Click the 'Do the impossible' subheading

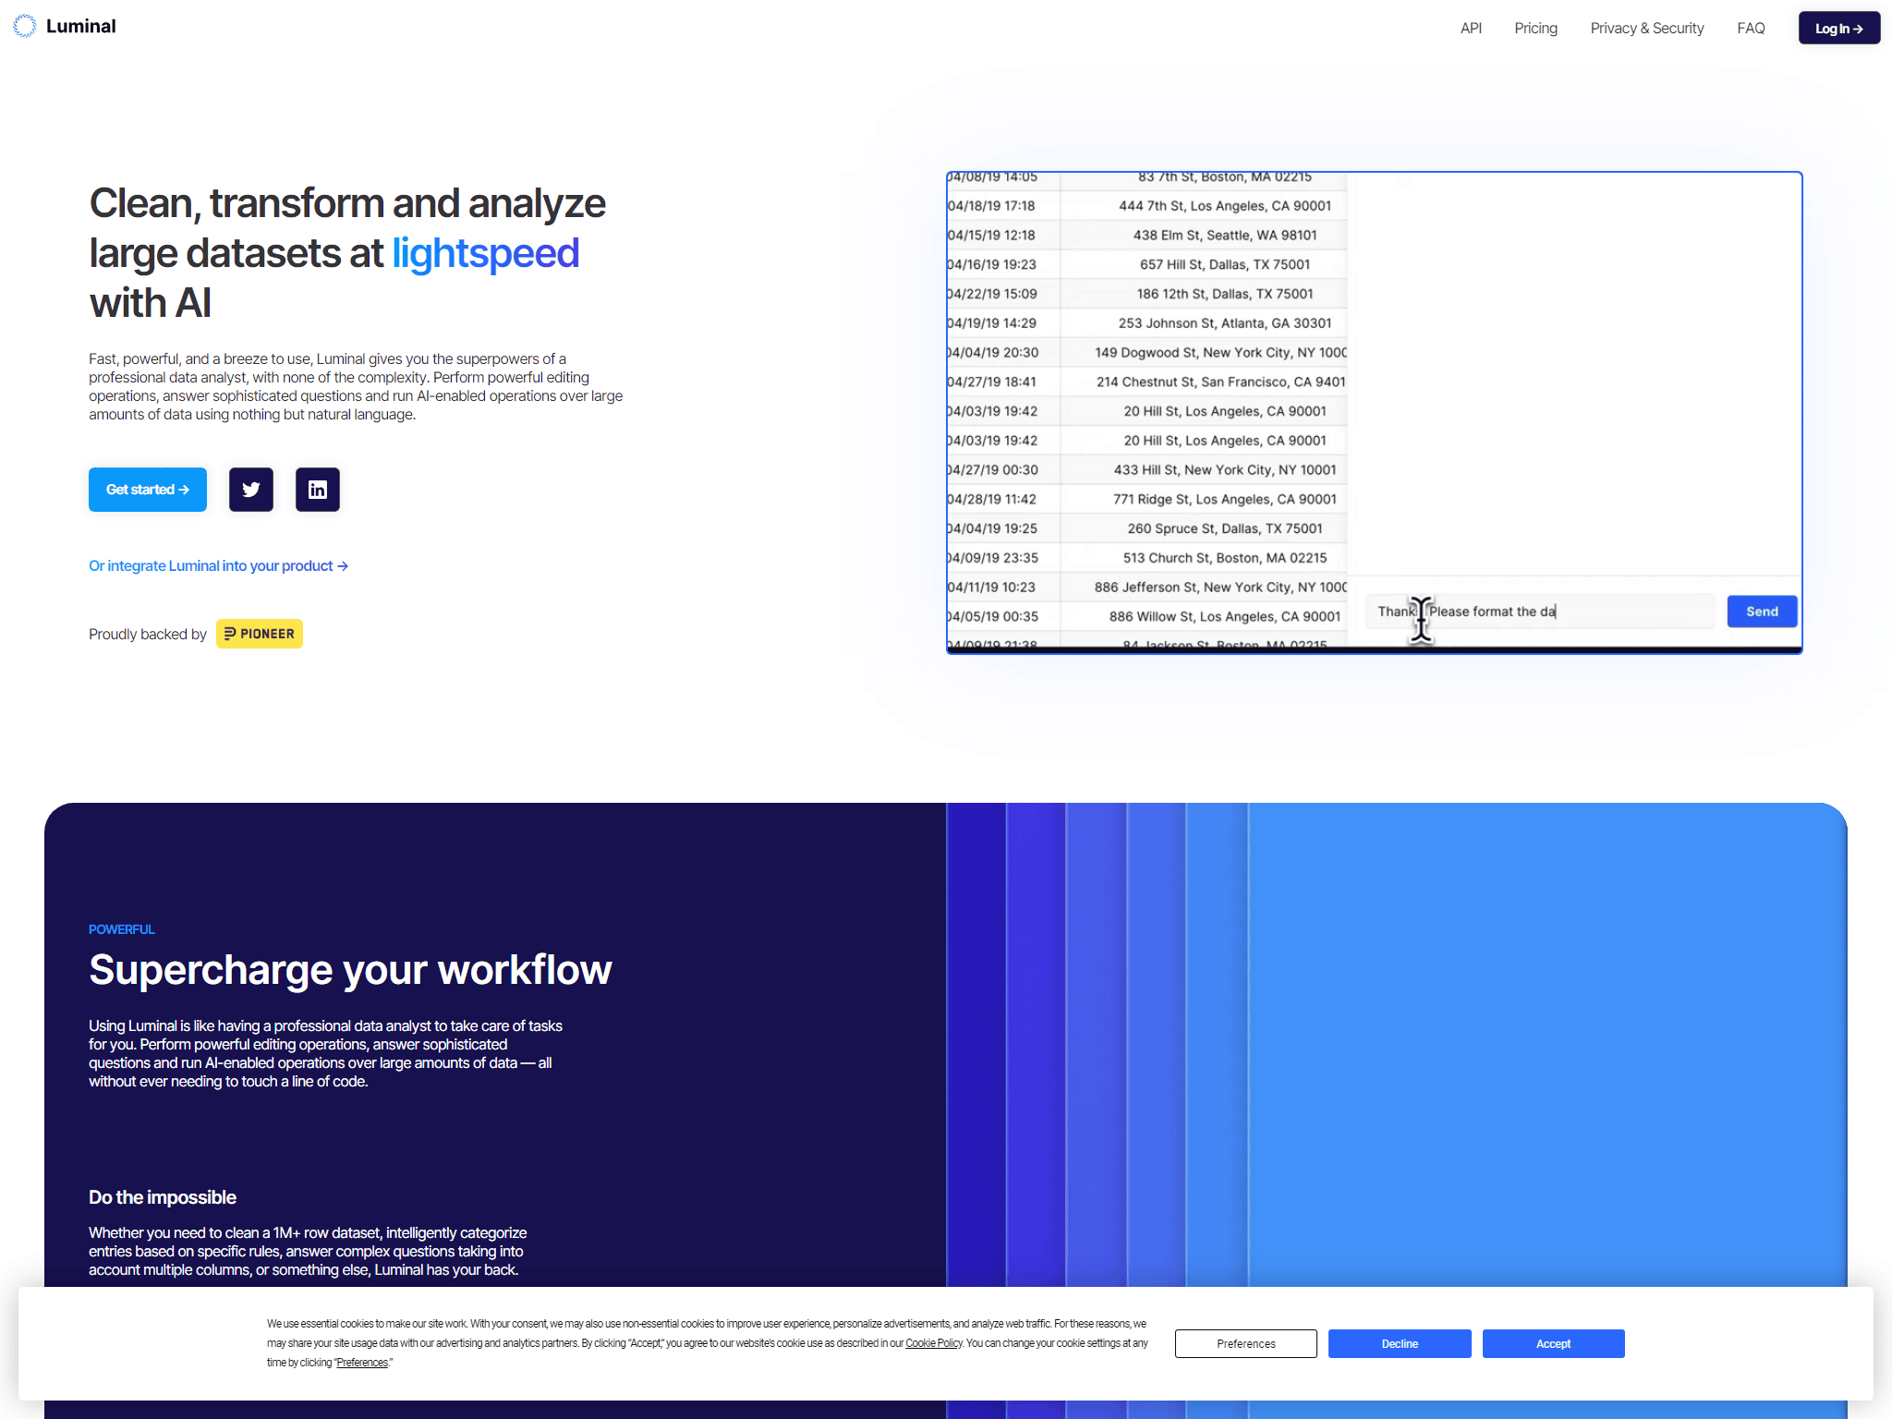163,1197
